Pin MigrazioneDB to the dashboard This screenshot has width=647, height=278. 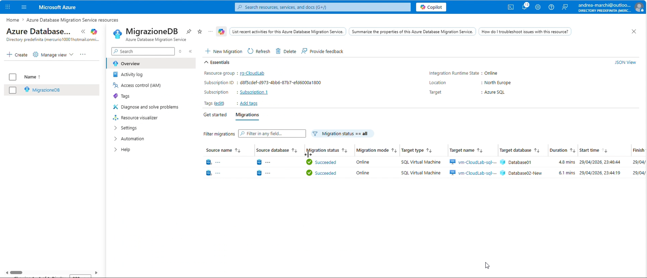189,31
